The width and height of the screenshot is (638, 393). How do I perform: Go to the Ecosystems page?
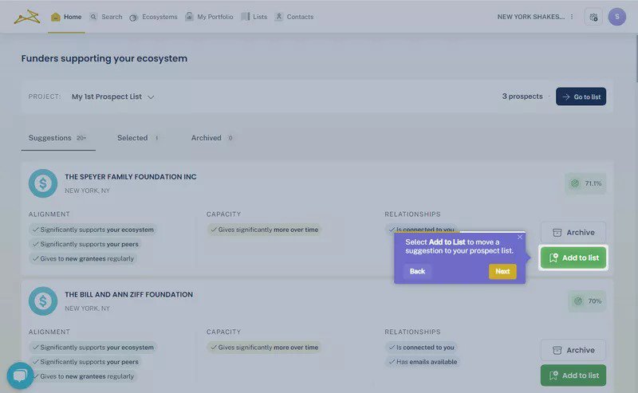[154, 17]
